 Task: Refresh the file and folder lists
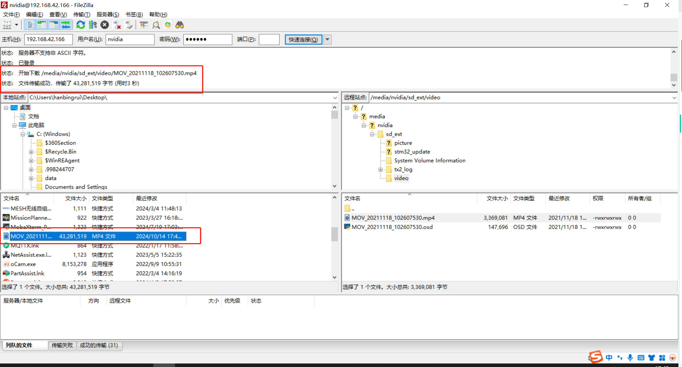[x=81, y=25]
